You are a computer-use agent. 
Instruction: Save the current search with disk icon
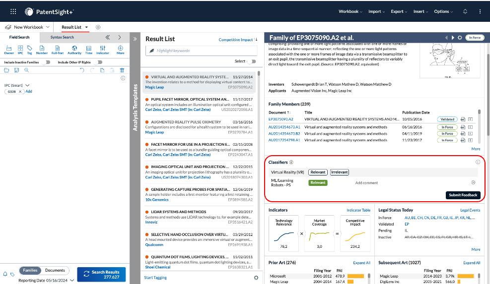pos(16,70)
